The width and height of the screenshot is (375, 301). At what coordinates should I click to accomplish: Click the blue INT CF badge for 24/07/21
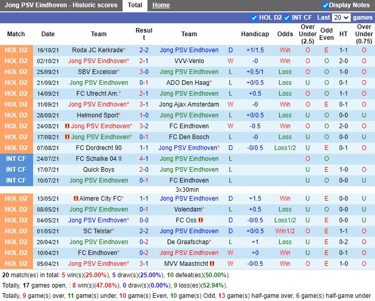(16, 159)
